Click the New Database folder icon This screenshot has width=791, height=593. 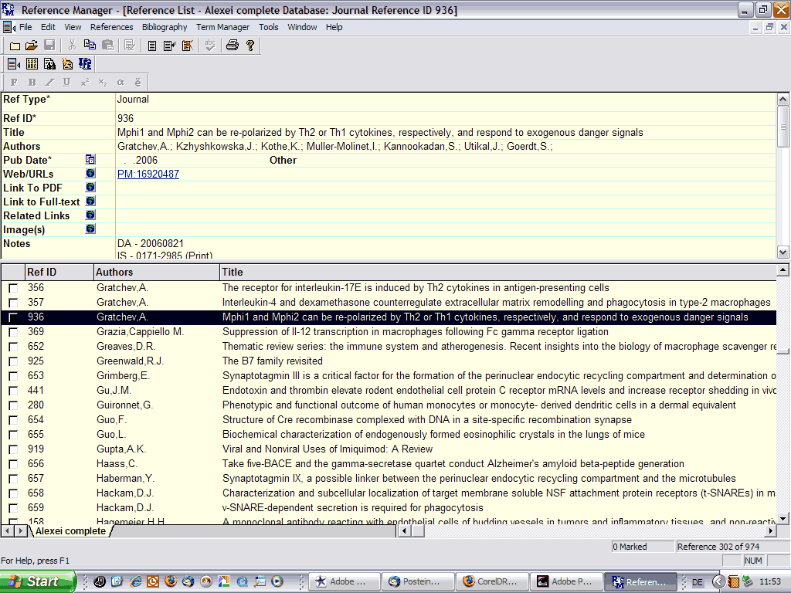(15, 46)
